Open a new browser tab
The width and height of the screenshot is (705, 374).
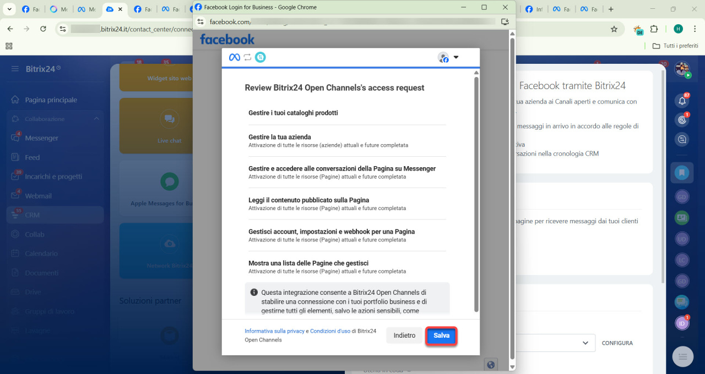coord(611,9)
